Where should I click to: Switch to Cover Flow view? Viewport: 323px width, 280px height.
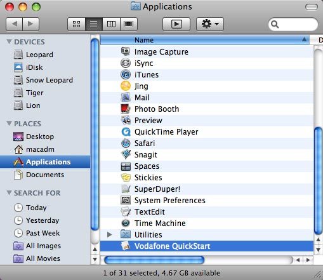pyautogui.click(x=129, y=24)
